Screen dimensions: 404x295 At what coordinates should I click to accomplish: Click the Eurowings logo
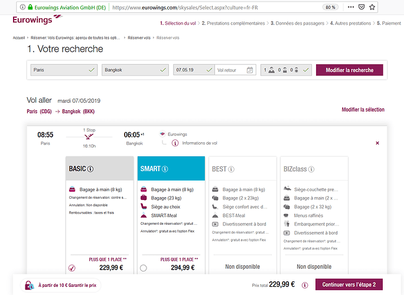click(x=38, y=19)
